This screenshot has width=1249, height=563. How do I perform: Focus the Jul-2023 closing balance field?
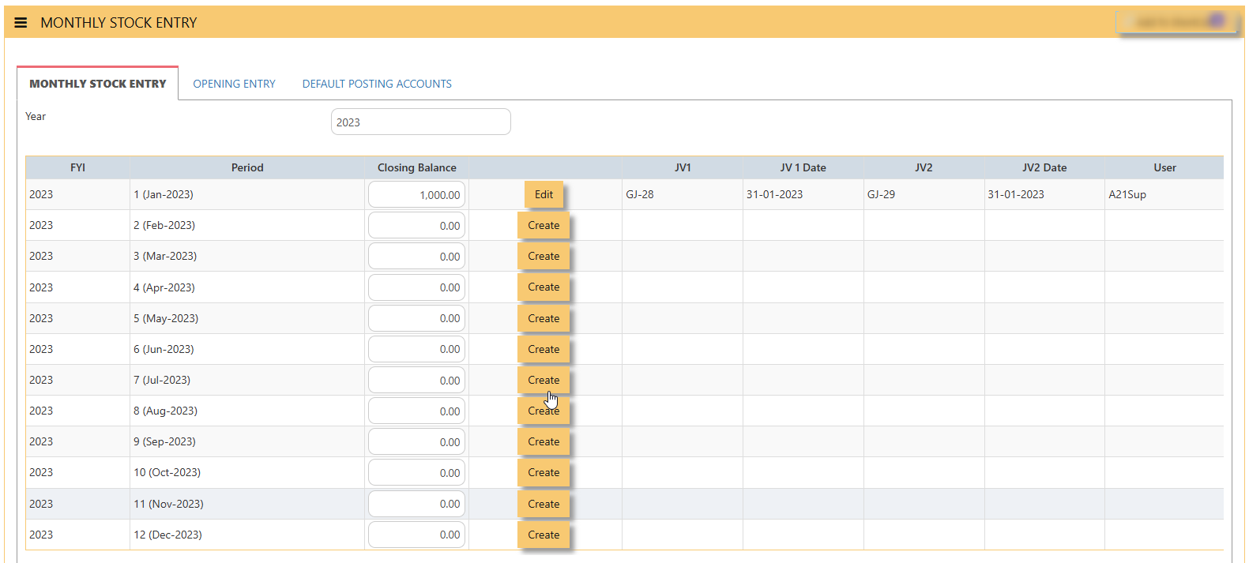coord(416,380)
